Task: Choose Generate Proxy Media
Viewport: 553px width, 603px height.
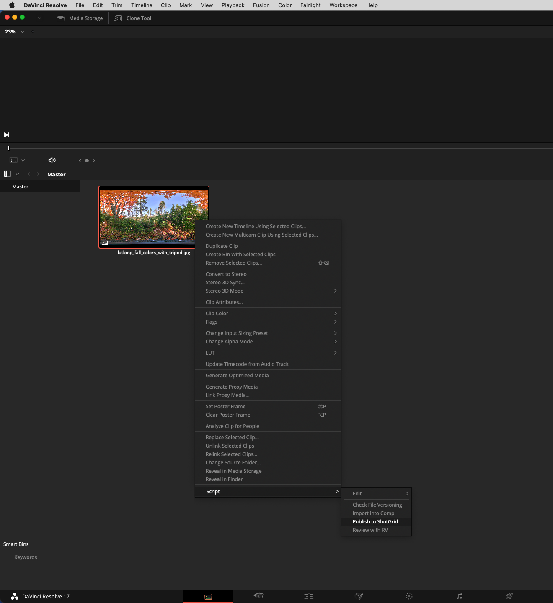Action: tap(268, 387)
